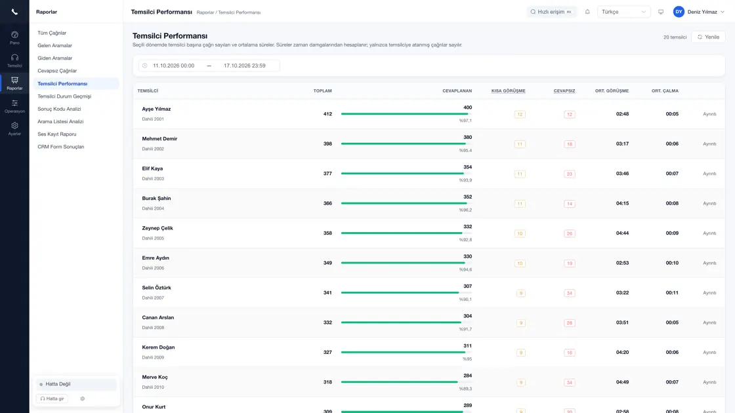Viewport: 735px width, 413px height.
Task: Click the end date 17.10.2026 23:59 field
Action: point(244,66)
